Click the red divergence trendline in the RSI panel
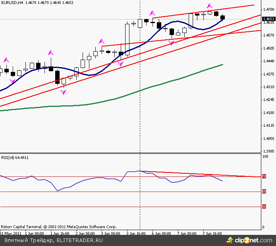Image resolution: width=276 pixels, height=246 pixels. tap(199, 174)
